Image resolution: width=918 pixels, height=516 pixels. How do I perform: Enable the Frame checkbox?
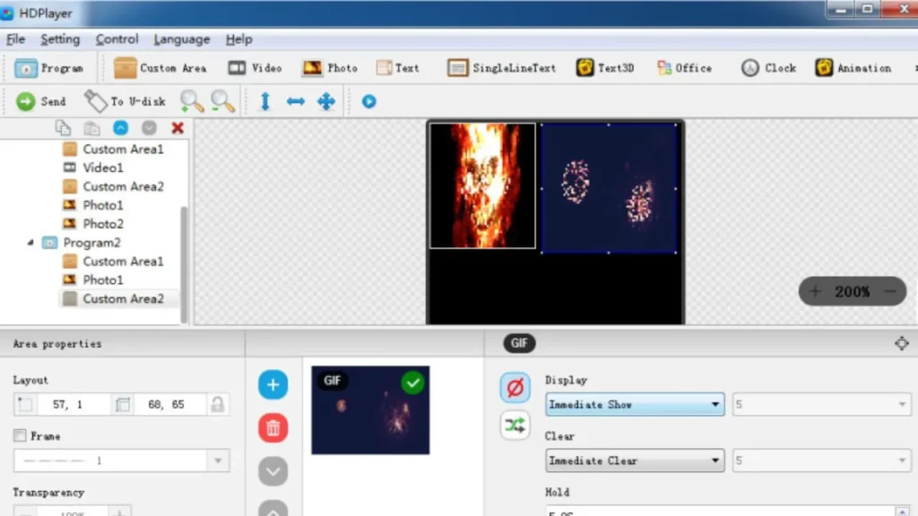20,436
